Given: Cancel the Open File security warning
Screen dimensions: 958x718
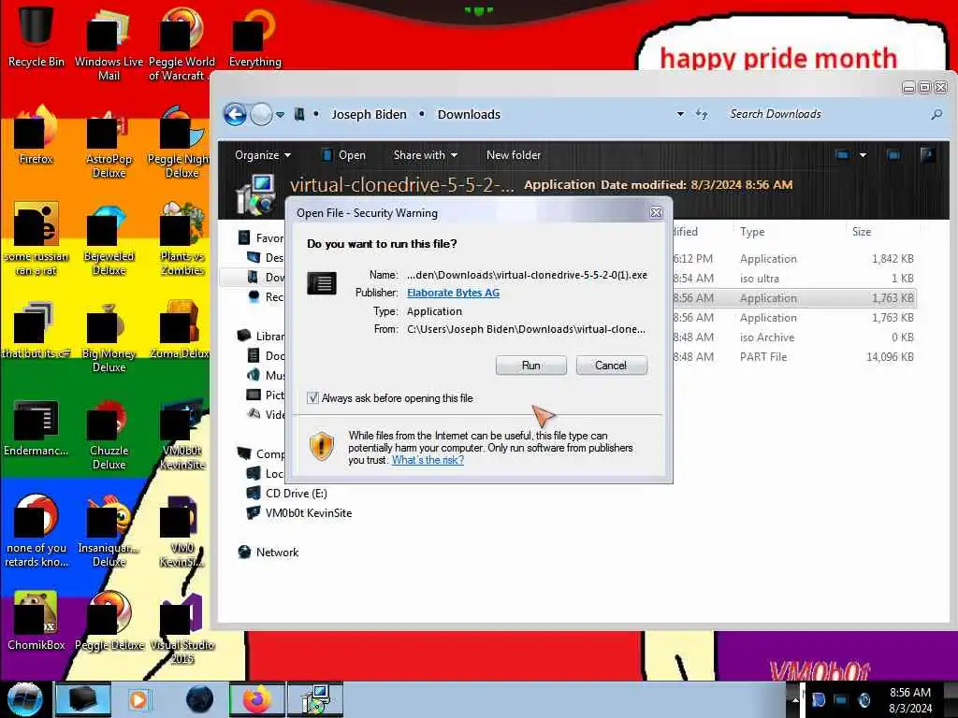Looking at the screenshot, I should 611,366.
